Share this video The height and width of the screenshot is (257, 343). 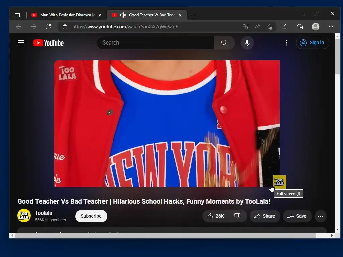pyautogui.click(x=265, y=216)
